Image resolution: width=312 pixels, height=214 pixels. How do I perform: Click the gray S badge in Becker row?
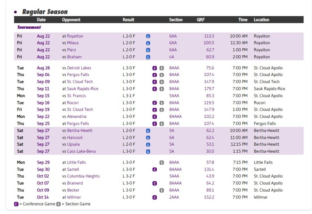coord(162,190)
